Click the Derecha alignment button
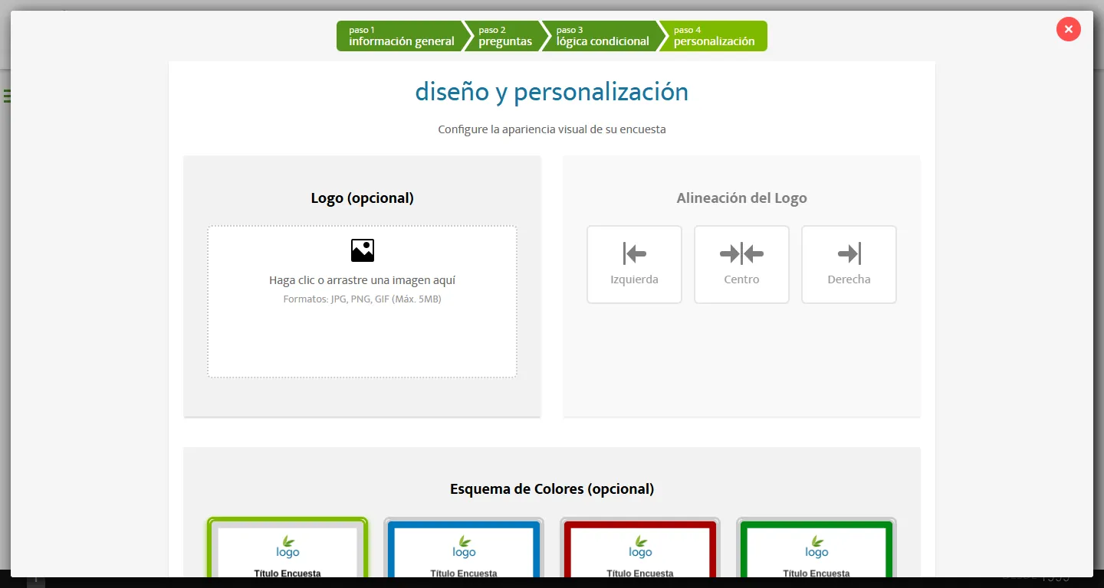1104x588 pixels. pos(849,264)
